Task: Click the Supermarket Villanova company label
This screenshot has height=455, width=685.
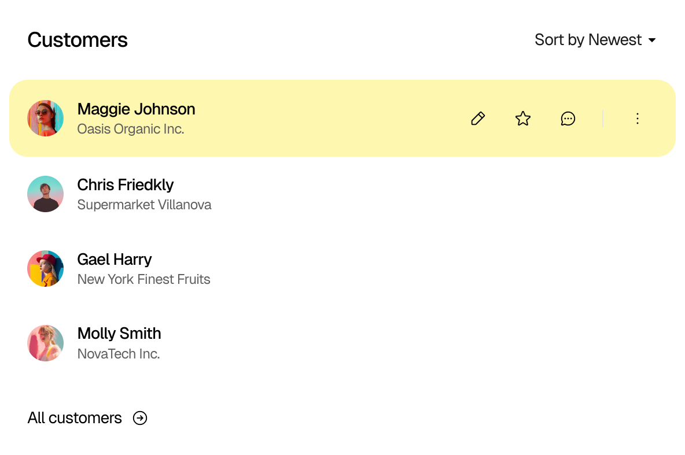Action: coord(144,205)
